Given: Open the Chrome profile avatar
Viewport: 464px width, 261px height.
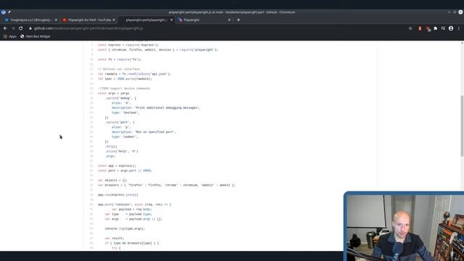Looking at the screenshot, I should pos(451,28).
